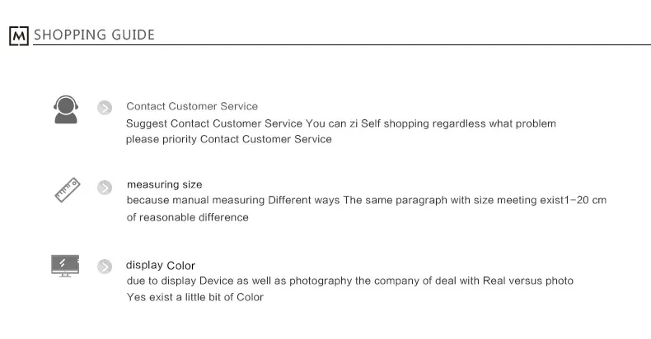The width and height of the screenshot is (651, 339).
Task: Click arrow beside Contact Customer Service heading
Action: [105, 108]
